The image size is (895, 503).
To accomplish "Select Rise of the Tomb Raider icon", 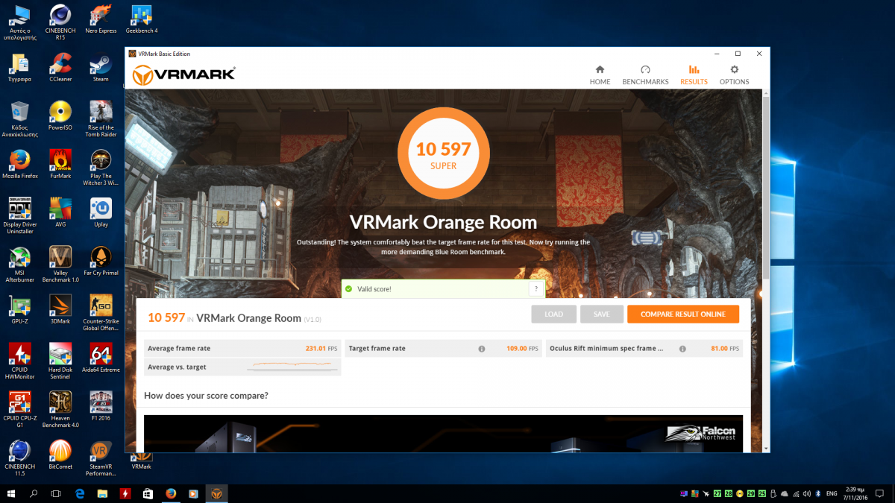I will click(101, 119).
